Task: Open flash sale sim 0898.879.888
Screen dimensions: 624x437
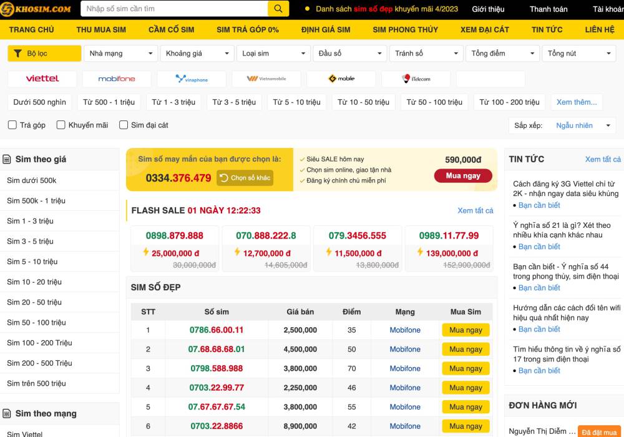Action: coord(174,235)
